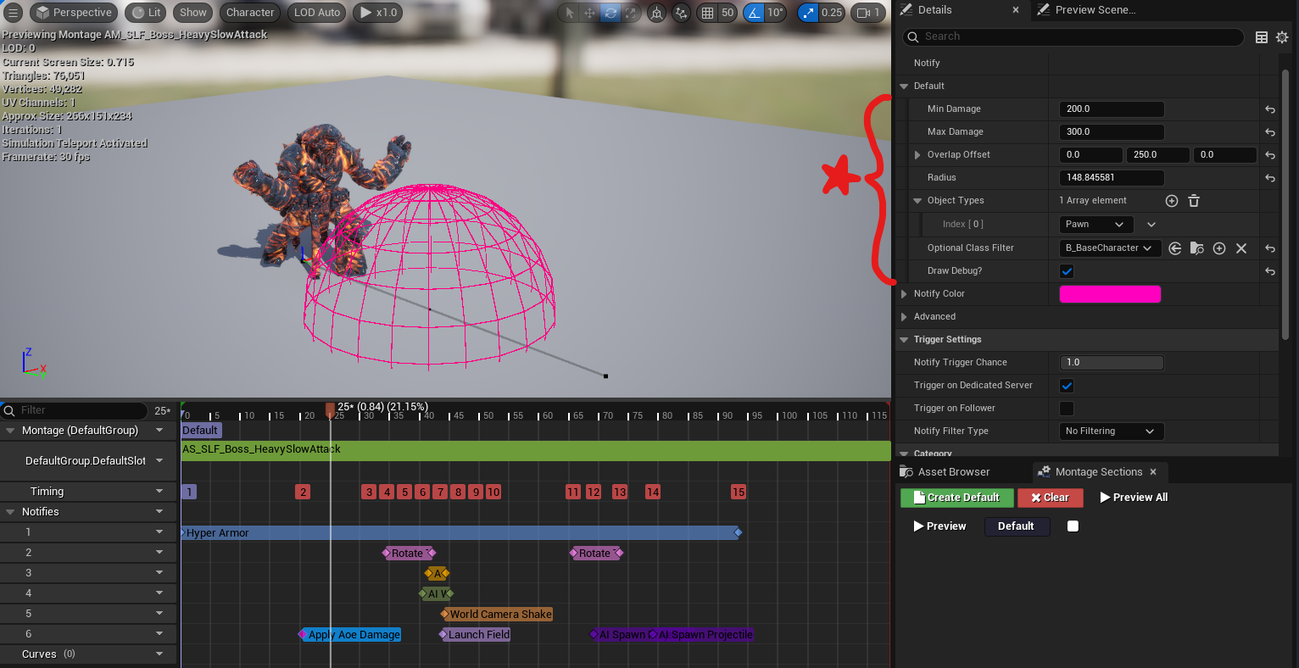1299x668 pixels.
Task: Browse to B_BaseCharacter in Content Browser
Action: tap(1197, 248)
